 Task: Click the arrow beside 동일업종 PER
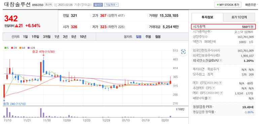coord(213,107)
